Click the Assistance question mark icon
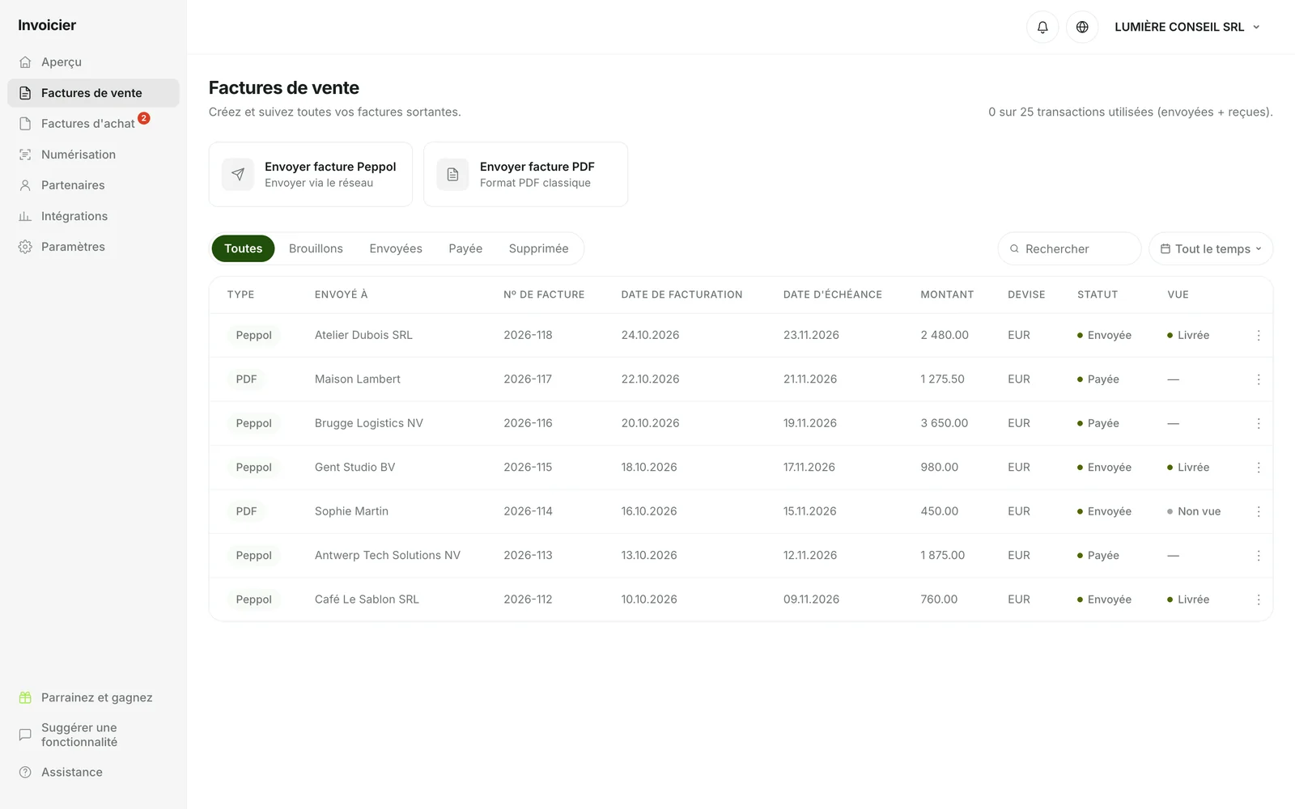 click(25, 772)
